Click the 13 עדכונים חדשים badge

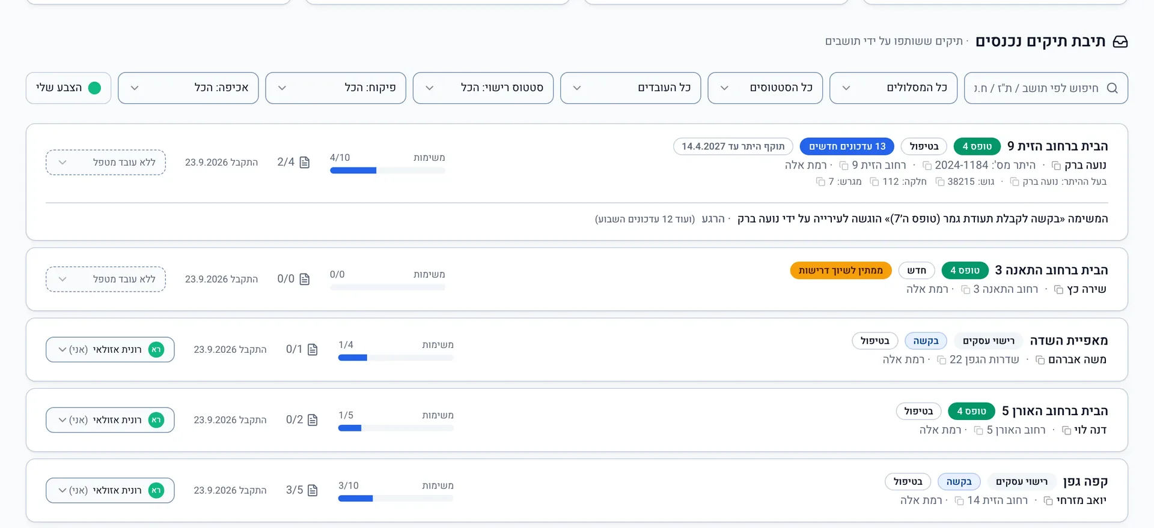(x=847, y=146)
